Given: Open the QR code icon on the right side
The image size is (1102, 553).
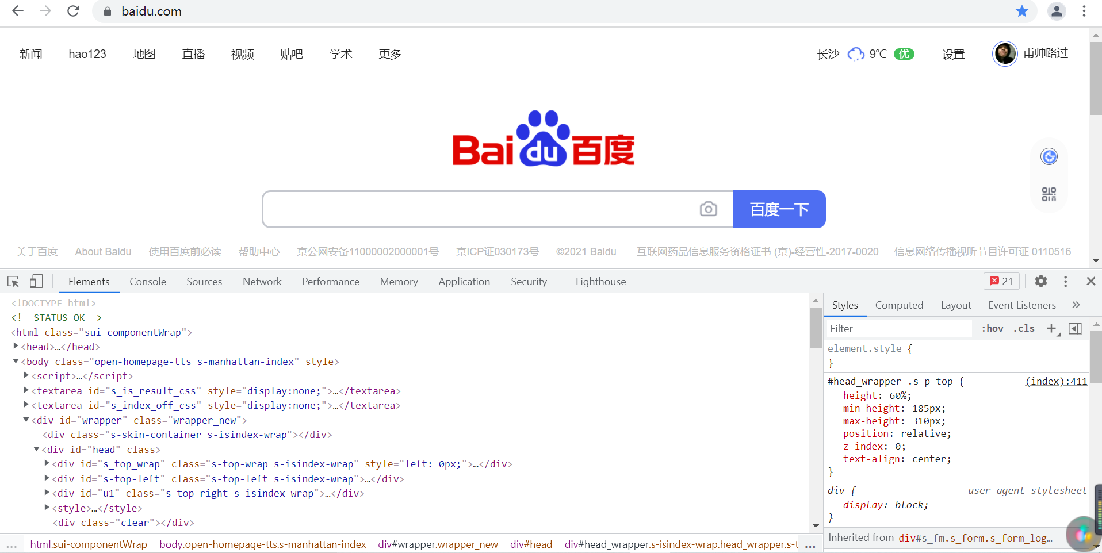Looking at the screenshot, I should [x=1049, y=194].
